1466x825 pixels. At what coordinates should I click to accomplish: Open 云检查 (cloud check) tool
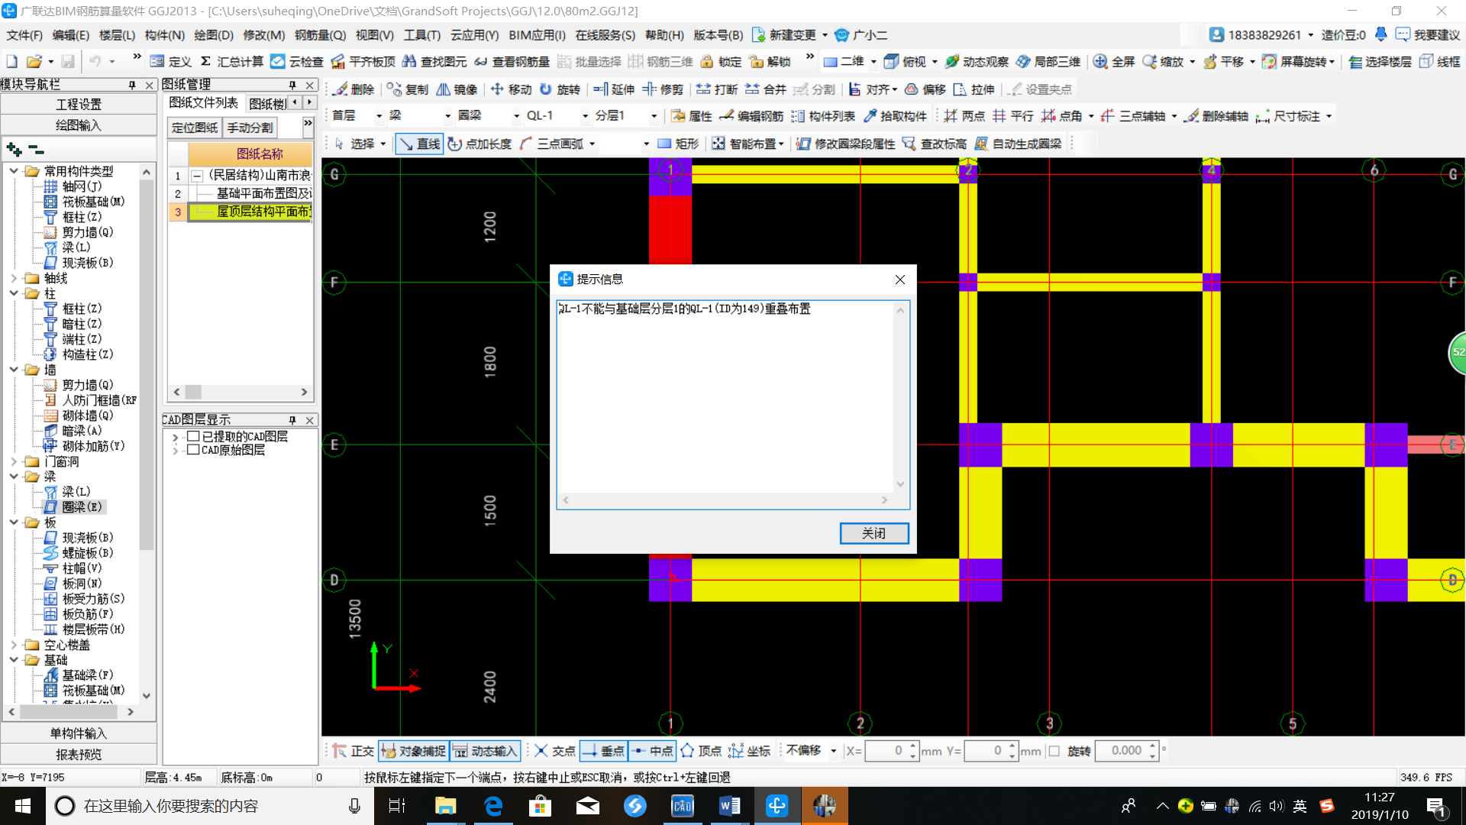coord(297,61)
